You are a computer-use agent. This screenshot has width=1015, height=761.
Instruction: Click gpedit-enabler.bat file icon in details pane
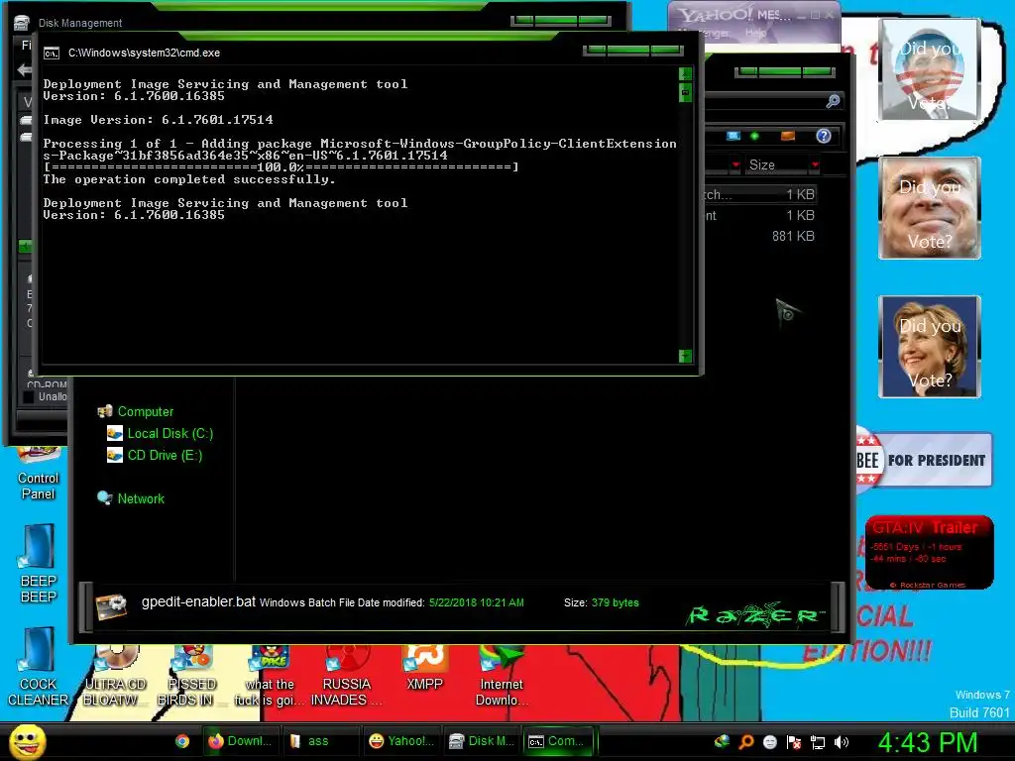111,605
